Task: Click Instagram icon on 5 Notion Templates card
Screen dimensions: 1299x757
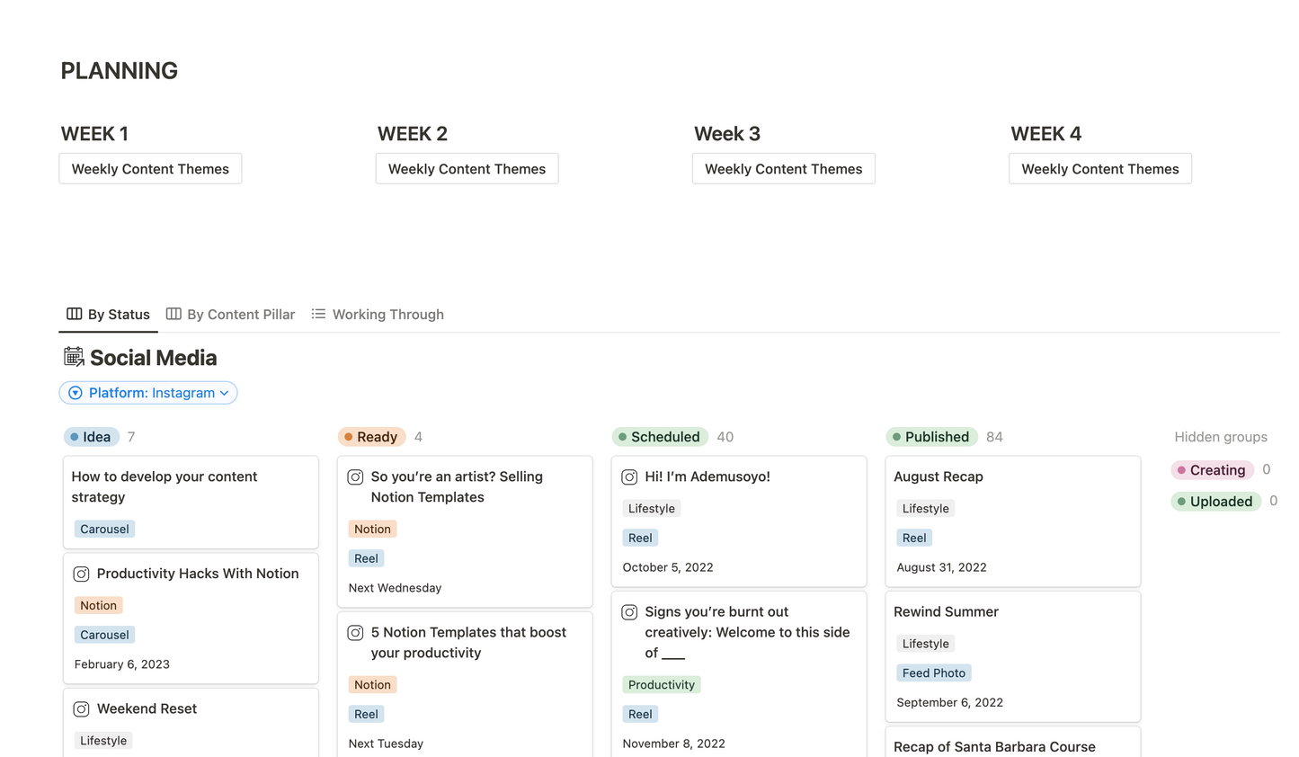Action: [355, 632]
